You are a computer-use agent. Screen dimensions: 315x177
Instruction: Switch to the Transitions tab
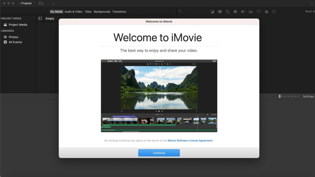(x=119, y=11)
